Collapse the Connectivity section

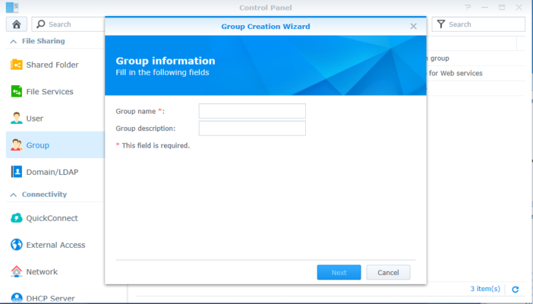click(13, 195)
